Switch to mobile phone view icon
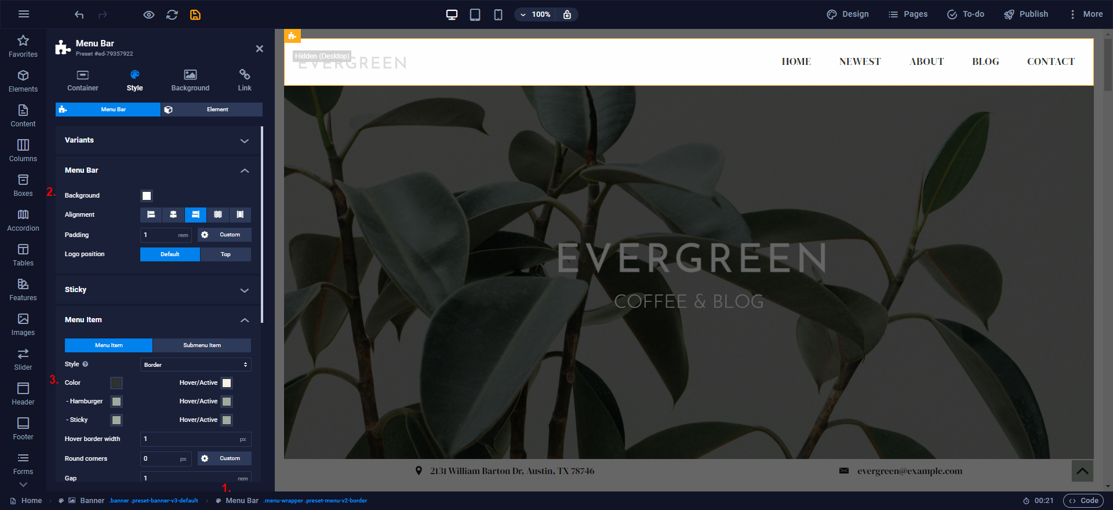This screenshot has height=510, width=1113. 498,14
